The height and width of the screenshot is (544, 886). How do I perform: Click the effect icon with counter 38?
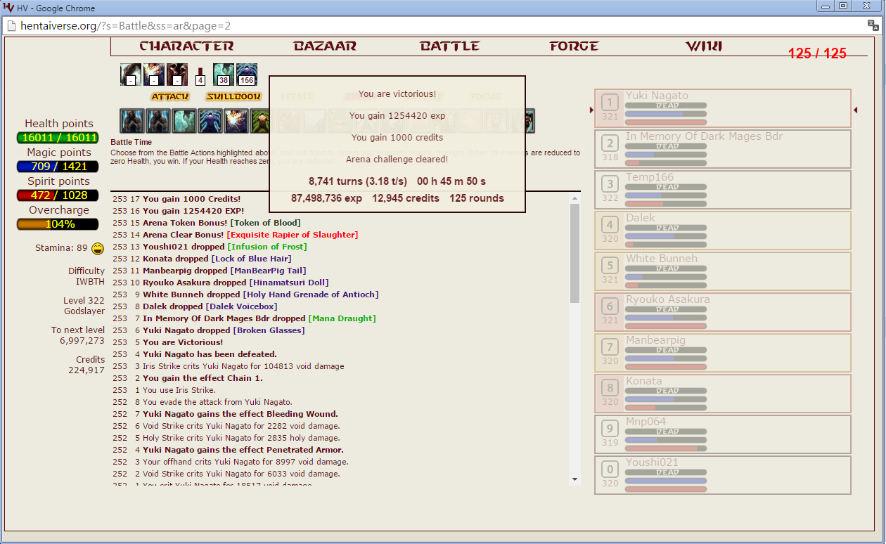[x=224, y=75]
